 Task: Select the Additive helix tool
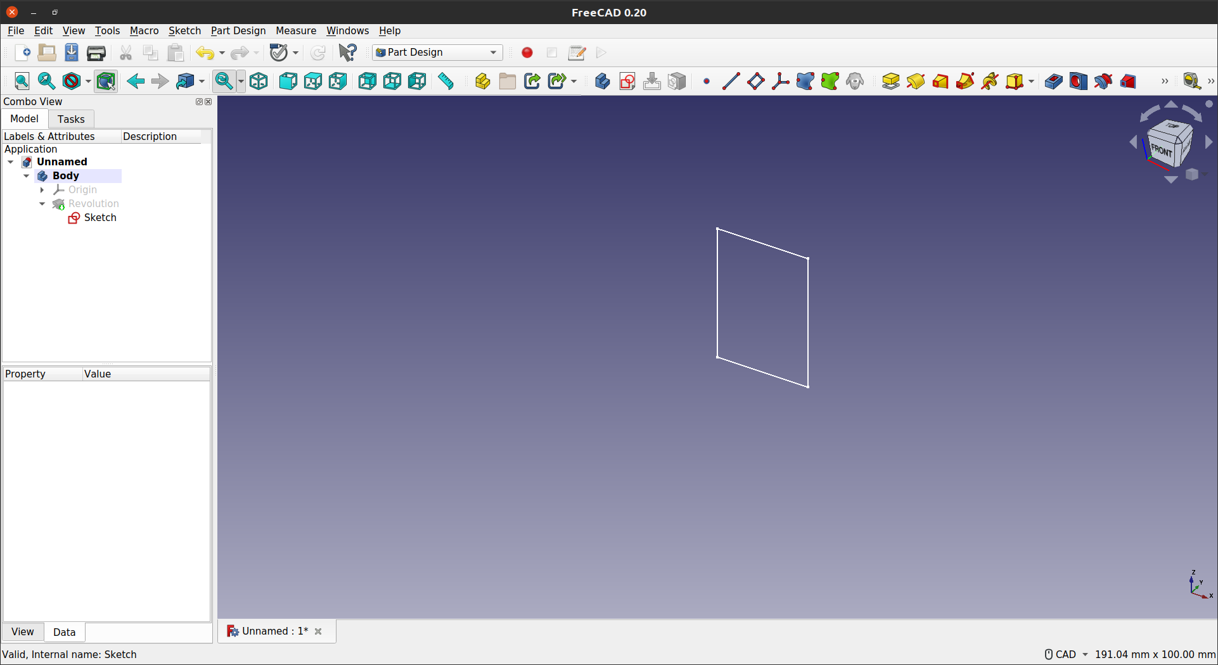tap(990, 81)
